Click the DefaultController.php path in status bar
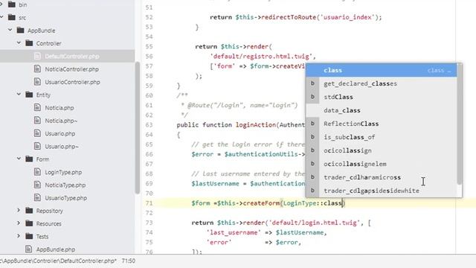This screenshot has width=476, height=268. point(58,261)
